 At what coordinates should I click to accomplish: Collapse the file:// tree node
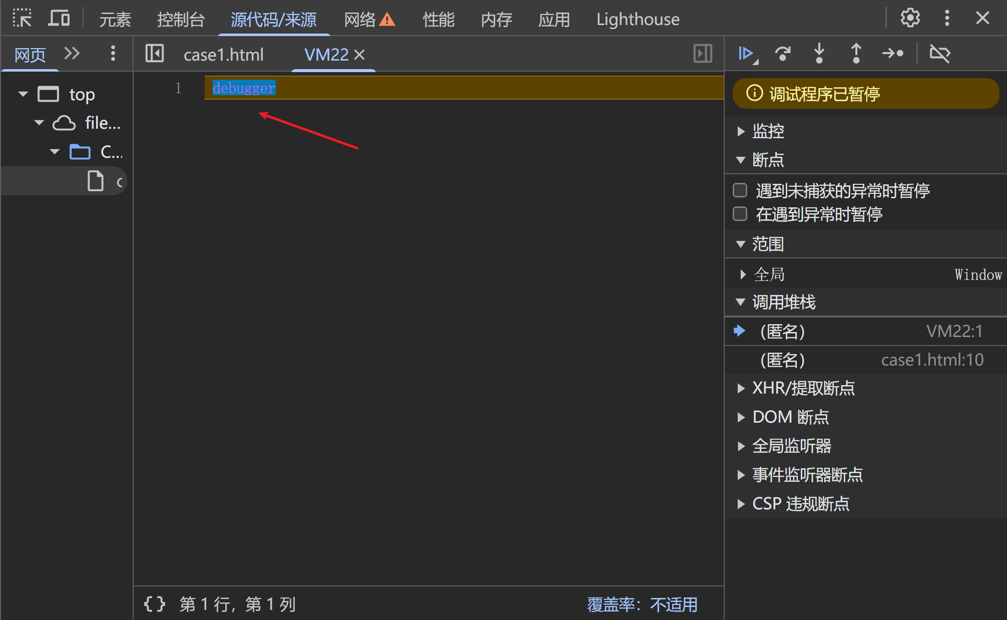[x=39, y=123]
